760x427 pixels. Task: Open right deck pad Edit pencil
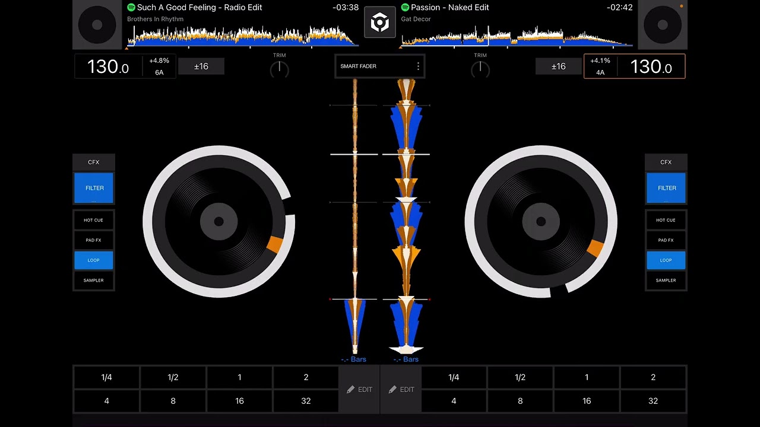pyautogui.click(x=401, y=390)
